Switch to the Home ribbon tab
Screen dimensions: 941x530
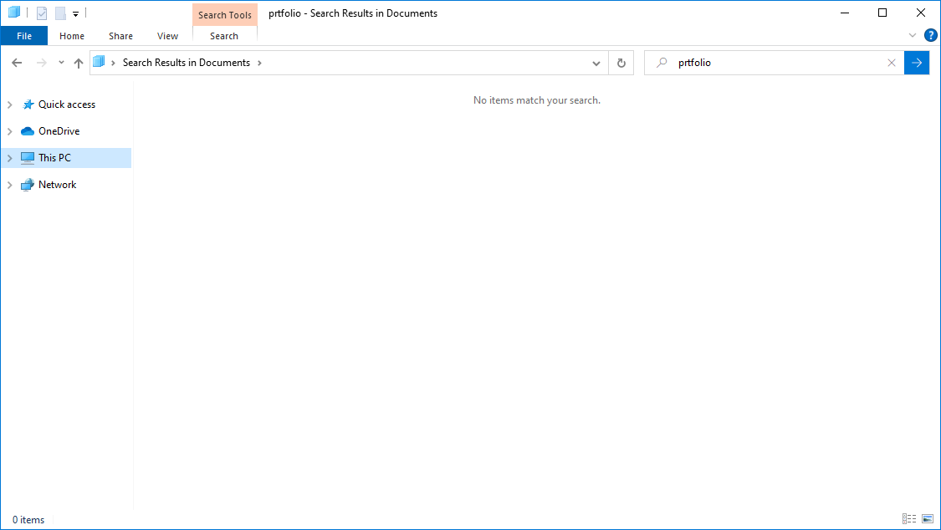[72, 36]
